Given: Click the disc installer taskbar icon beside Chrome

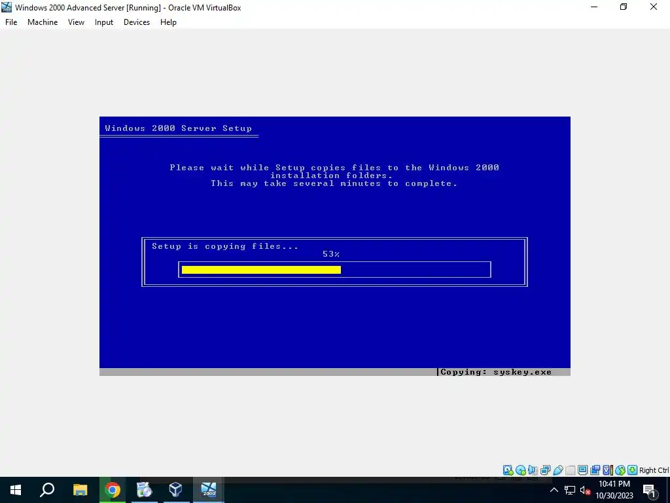Looking at the screenshot, I should tap(145, 490).
